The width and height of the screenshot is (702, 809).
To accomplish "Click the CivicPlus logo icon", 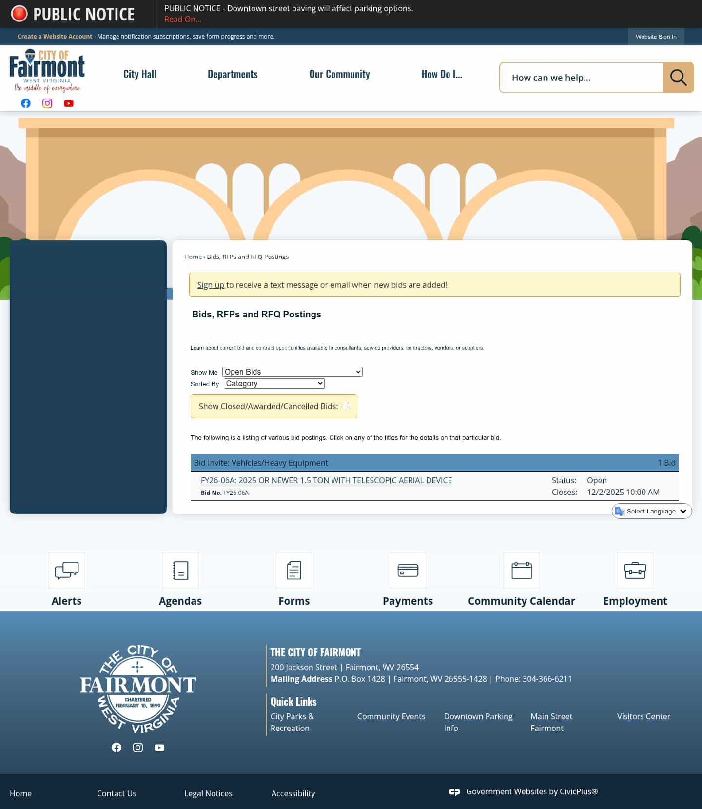I will pos(454,792).
